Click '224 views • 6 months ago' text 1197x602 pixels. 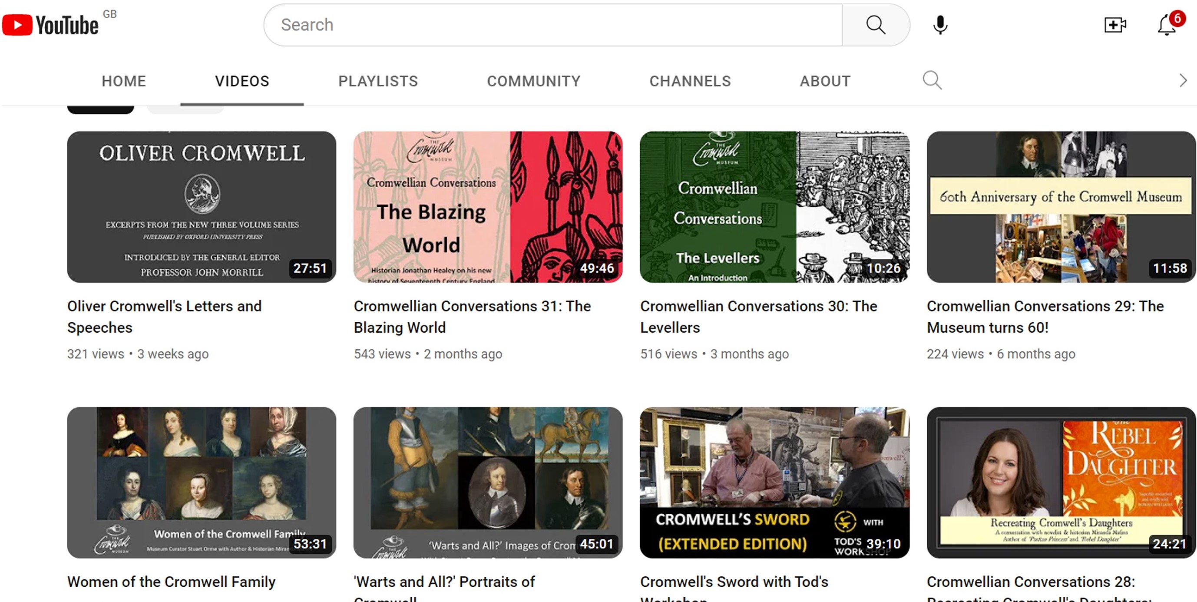tap(1001, 354)
